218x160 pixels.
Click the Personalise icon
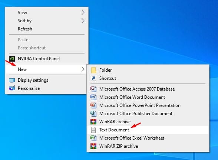[12, 88]
